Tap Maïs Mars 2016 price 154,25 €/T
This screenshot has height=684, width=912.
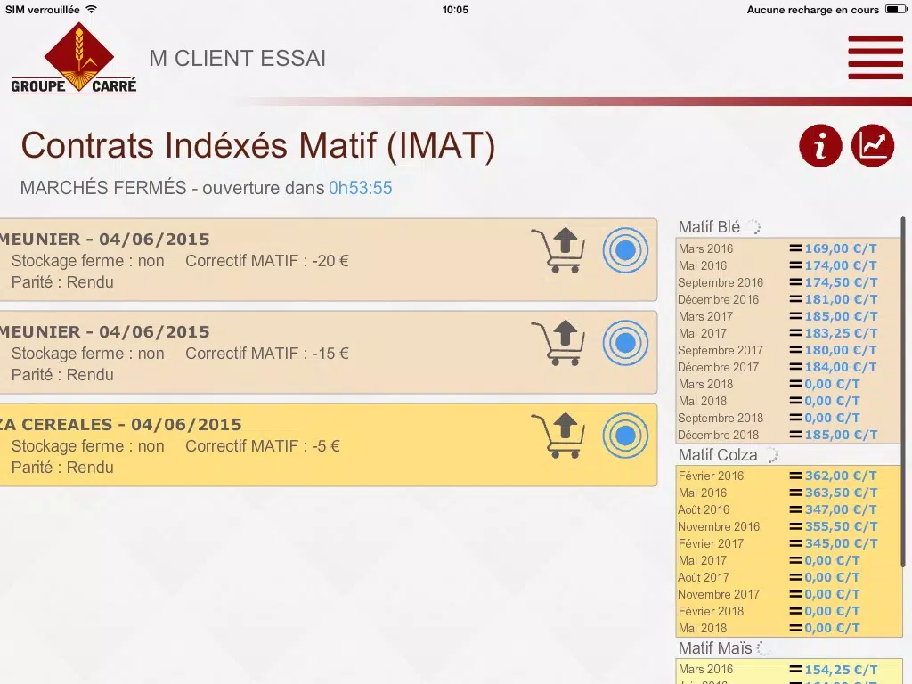tap(841, 669)
